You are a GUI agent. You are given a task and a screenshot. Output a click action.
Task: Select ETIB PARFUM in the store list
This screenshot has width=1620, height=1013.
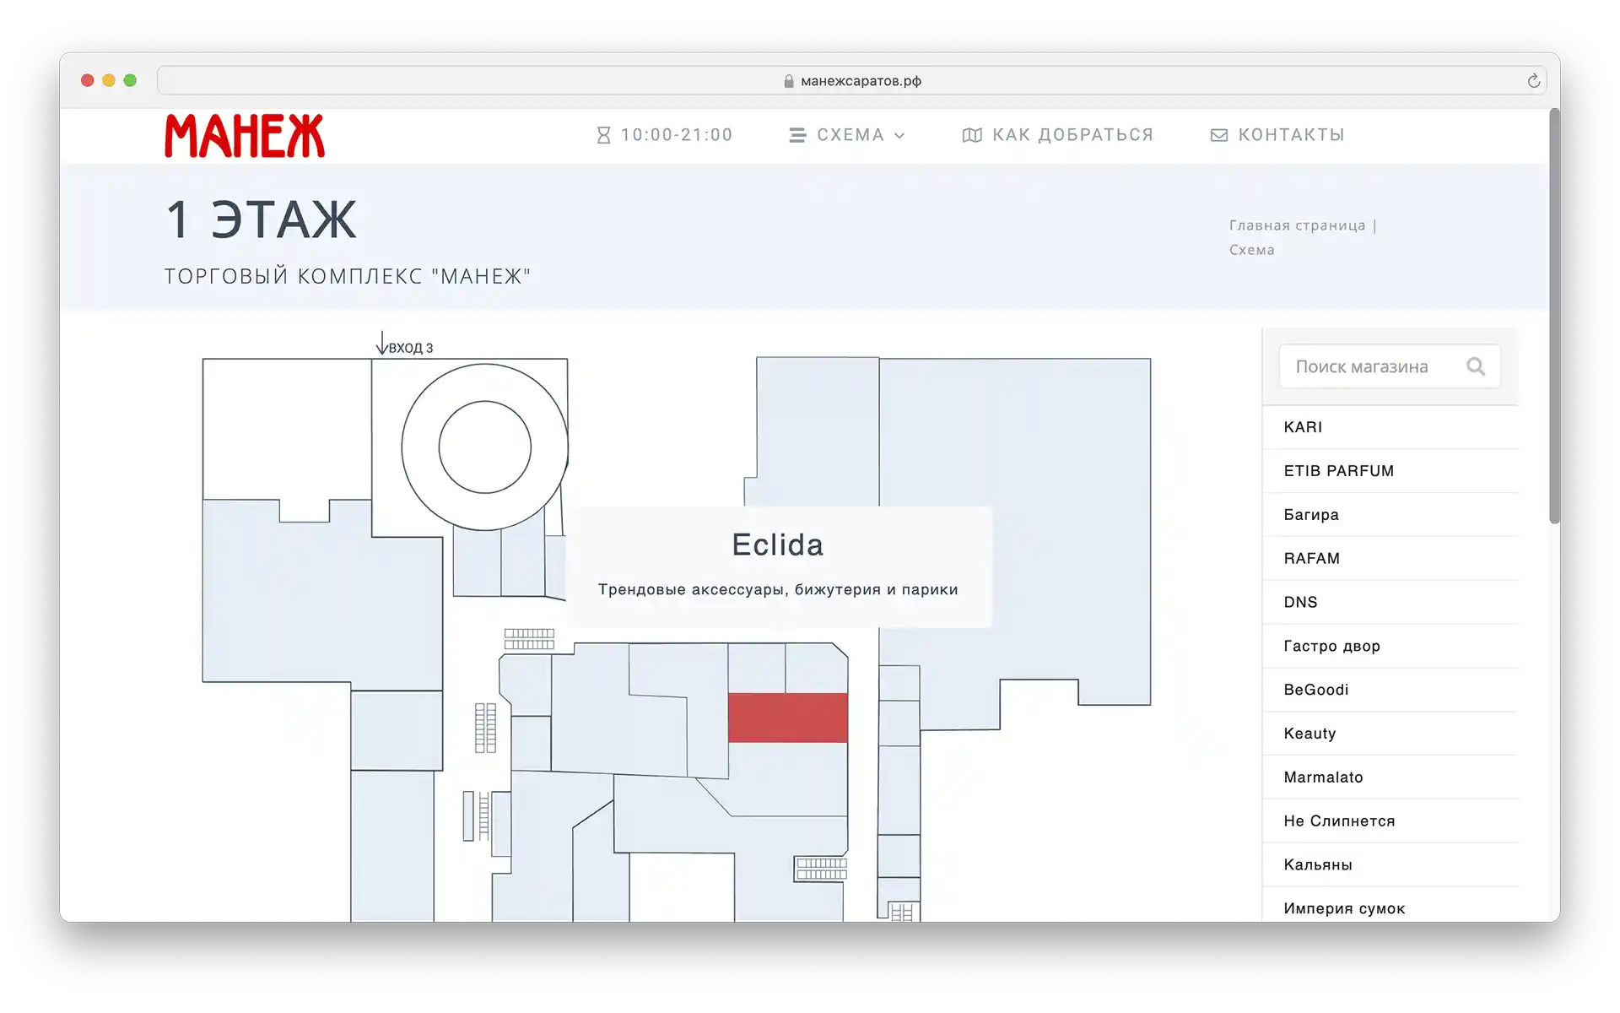click(1390, 471)
